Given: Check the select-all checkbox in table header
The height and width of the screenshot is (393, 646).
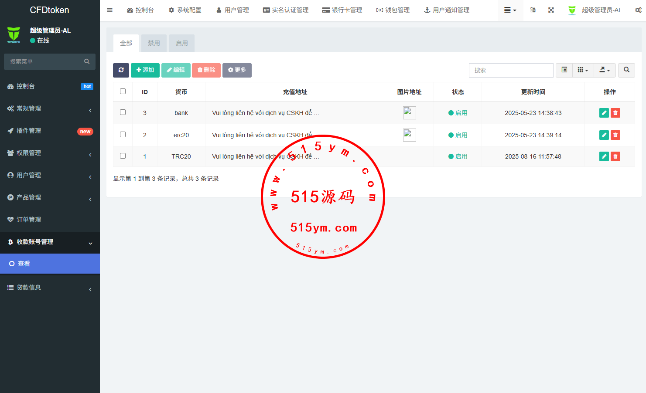Looking at the screenshot, I should pos(123,91).
